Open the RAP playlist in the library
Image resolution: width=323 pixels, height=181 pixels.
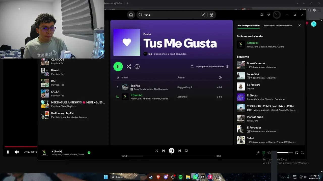click(x=73, y=83)
